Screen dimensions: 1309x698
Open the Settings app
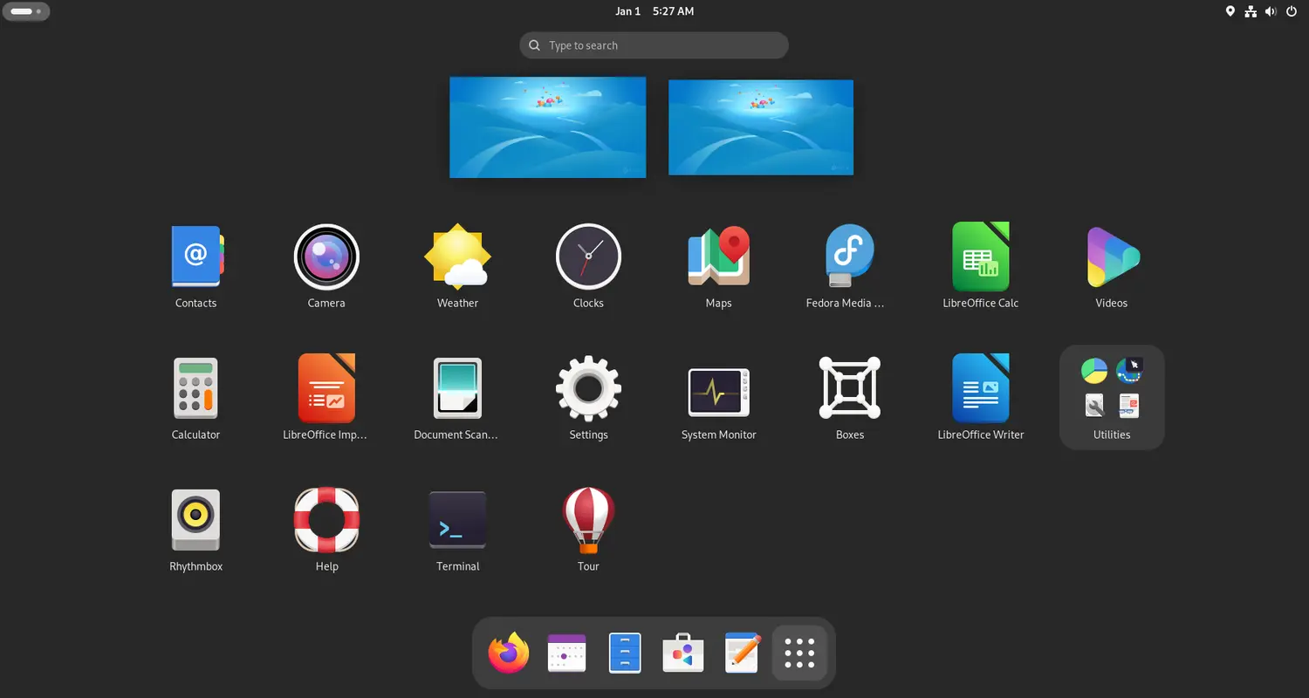[x=588, y=388]
